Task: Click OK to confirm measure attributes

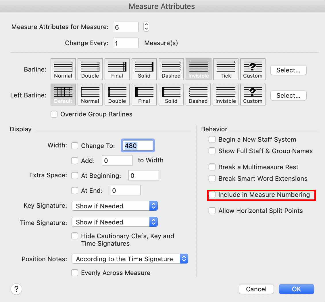Action: click(x=296, y=289)
